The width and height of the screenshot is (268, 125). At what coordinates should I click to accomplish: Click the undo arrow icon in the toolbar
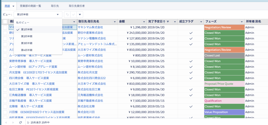pos(67,15)
